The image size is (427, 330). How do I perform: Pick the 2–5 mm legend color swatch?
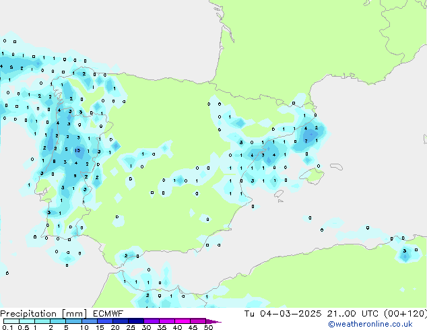(58, 321)
